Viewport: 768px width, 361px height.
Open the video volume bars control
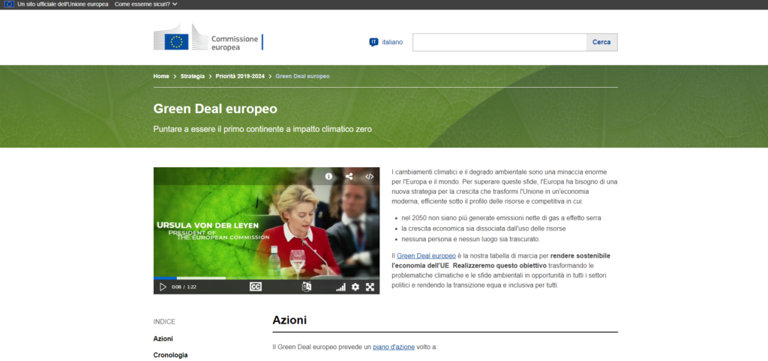point(340,287)
